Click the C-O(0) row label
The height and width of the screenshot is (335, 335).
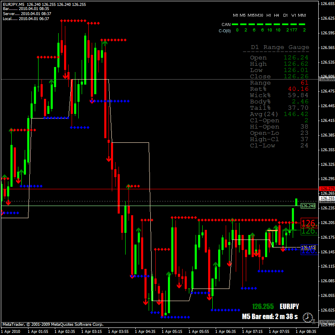[224, 31]
